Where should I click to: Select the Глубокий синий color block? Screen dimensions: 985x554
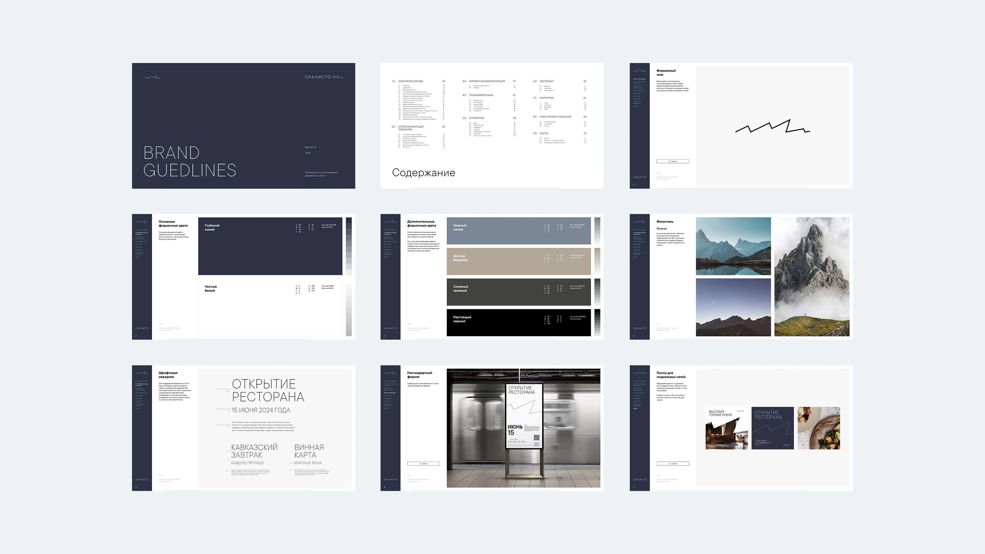click(270, 246)
